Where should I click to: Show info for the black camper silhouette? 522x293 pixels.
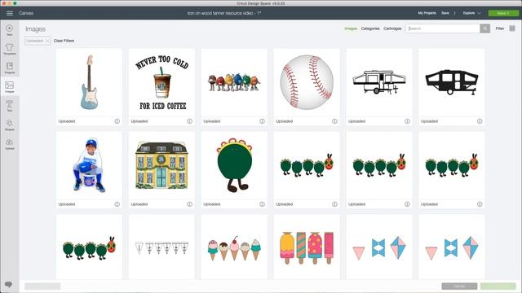coord(480,121)
